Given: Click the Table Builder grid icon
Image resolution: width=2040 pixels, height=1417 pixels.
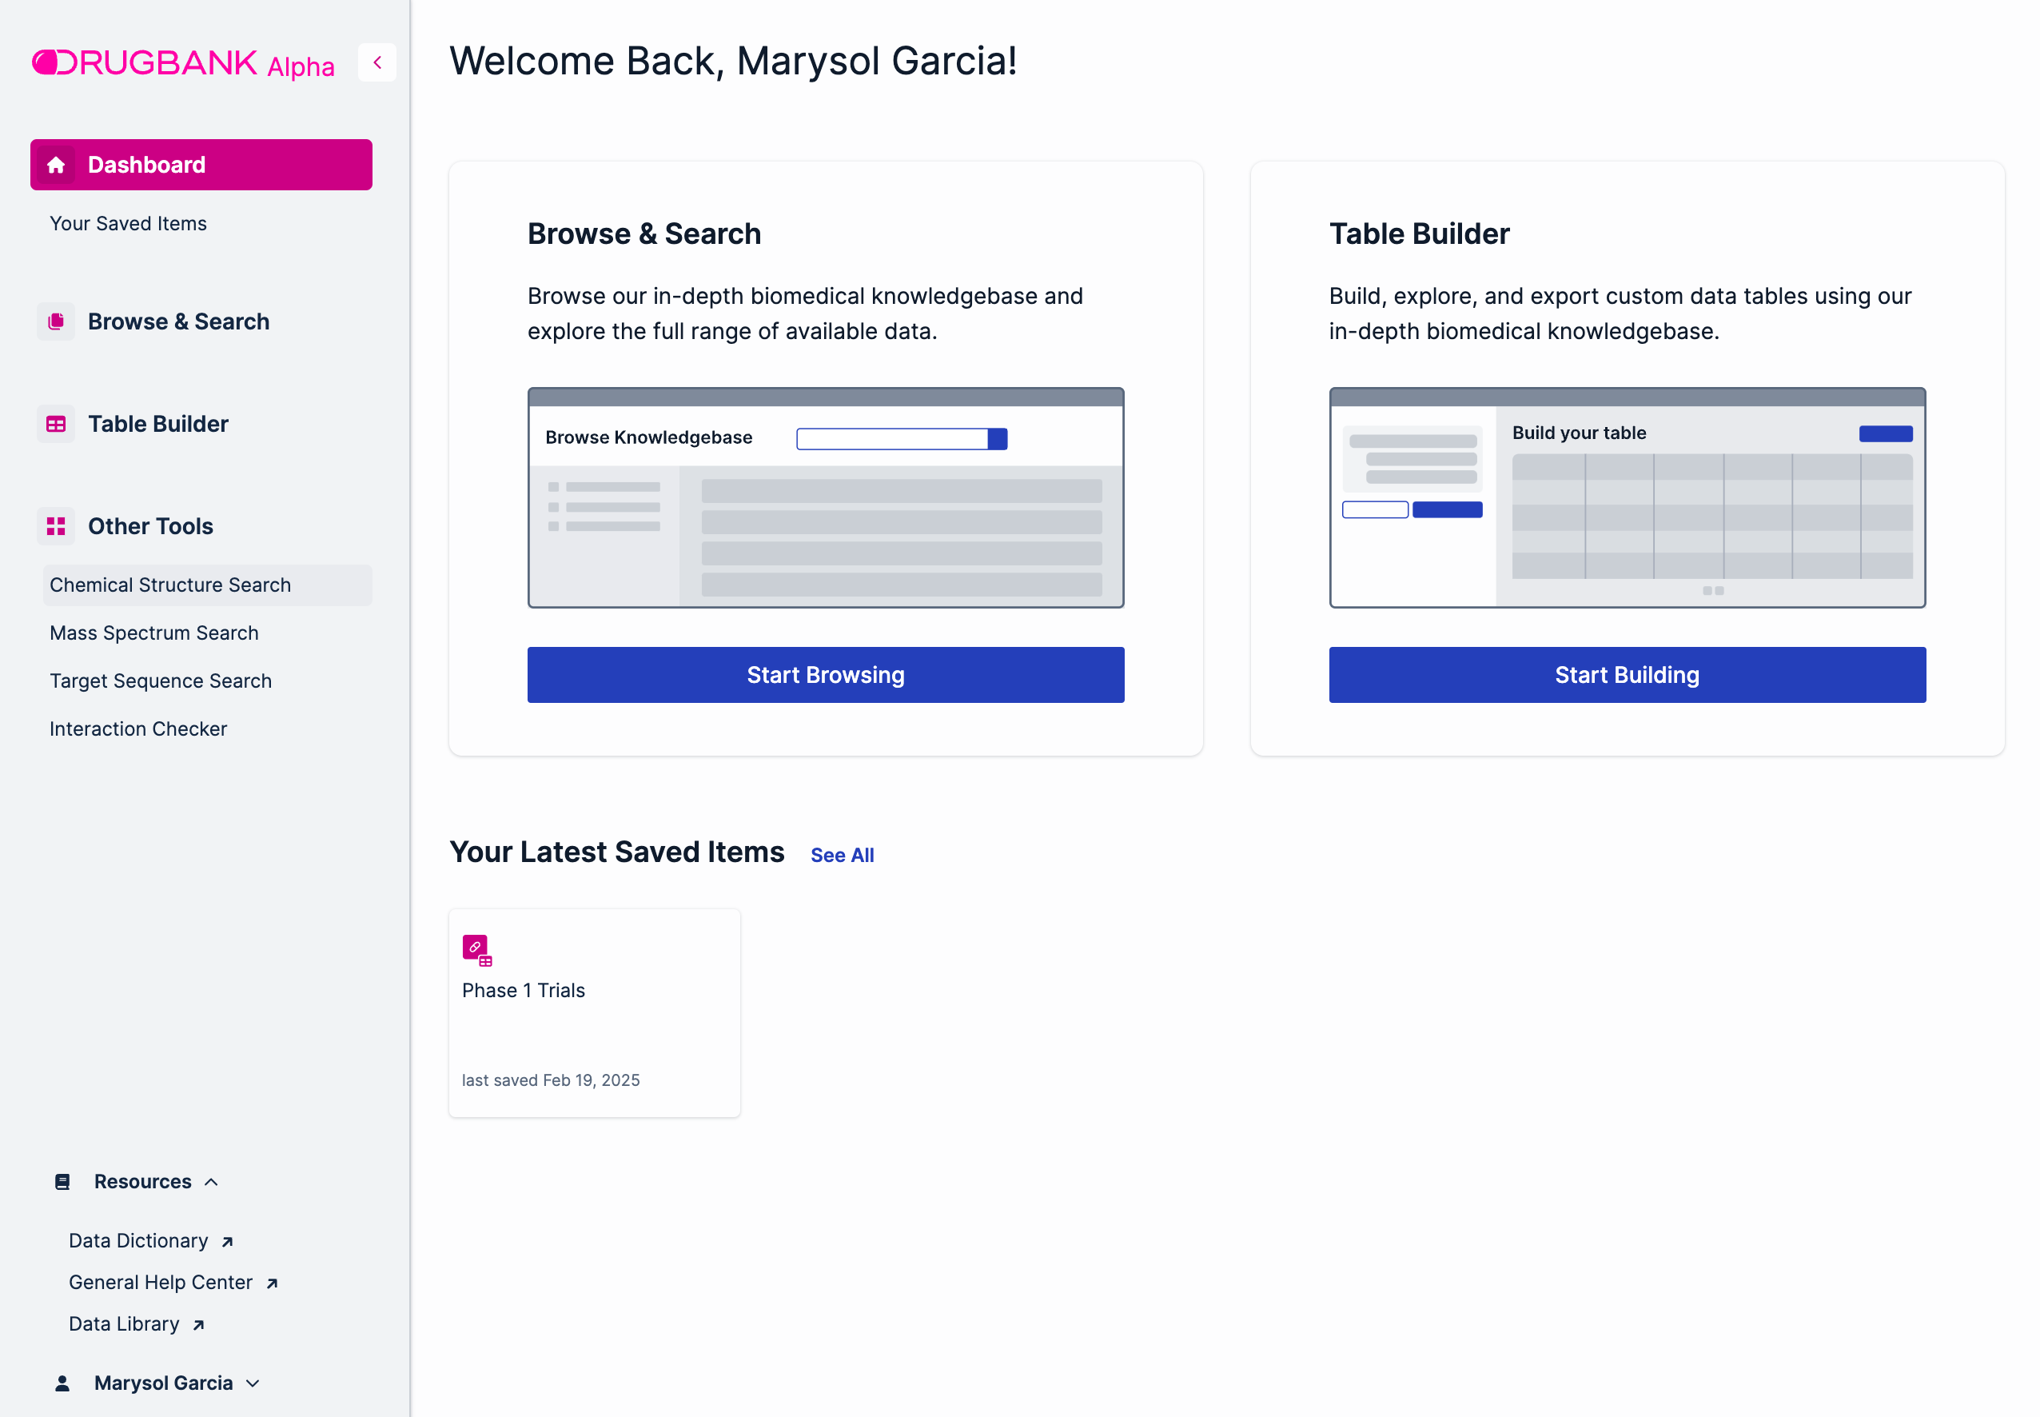Looking at the screenshot, I should pyautogui.click(x=56, y=425).
